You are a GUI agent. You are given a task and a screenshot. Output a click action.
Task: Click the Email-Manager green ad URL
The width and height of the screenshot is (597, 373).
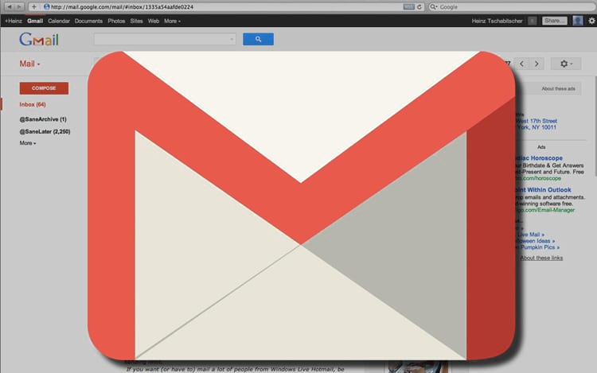pyautogui.click(x=544, y=210)
